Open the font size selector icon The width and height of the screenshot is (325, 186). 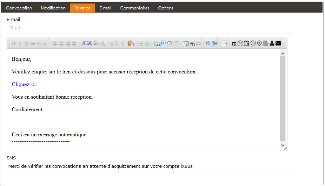click(89, 43)
